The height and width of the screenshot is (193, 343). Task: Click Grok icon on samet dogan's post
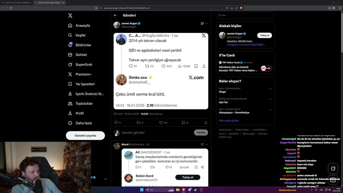tap(202, 24)
